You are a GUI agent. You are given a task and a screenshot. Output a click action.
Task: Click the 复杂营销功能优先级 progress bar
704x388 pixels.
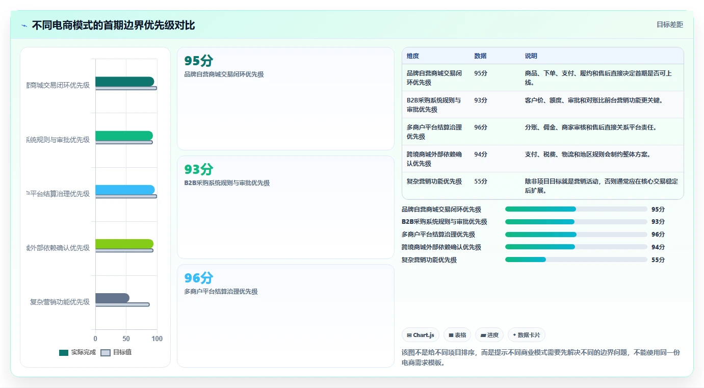point(576,260)
